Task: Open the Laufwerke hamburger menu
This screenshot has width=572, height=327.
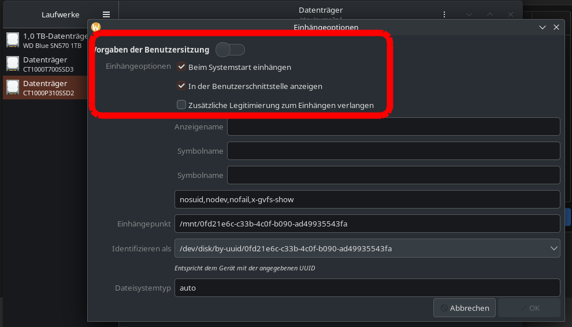Action: [106, 14]
